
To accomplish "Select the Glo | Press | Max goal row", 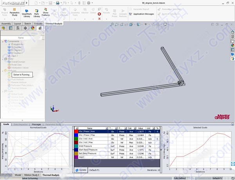I will tap(117, 135).
